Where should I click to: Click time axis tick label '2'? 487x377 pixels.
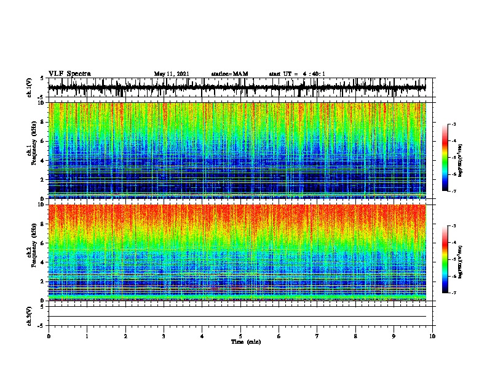point(125,336)
